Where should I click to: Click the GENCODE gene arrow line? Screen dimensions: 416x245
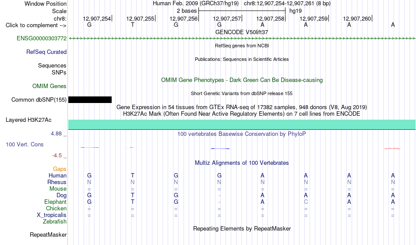tap(242, 39)
